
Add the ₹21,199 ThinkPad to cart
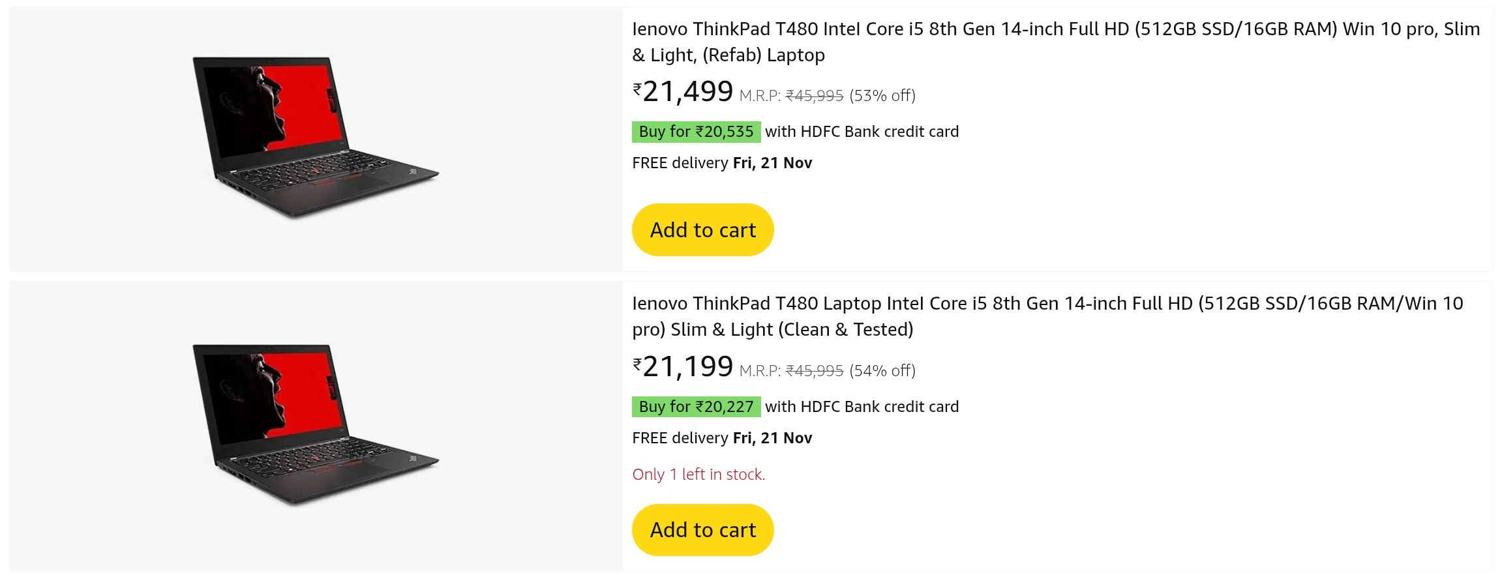click(x=702, y=530)
